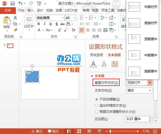Select 溢出时缩排文字 radio option

pos(97,106)
